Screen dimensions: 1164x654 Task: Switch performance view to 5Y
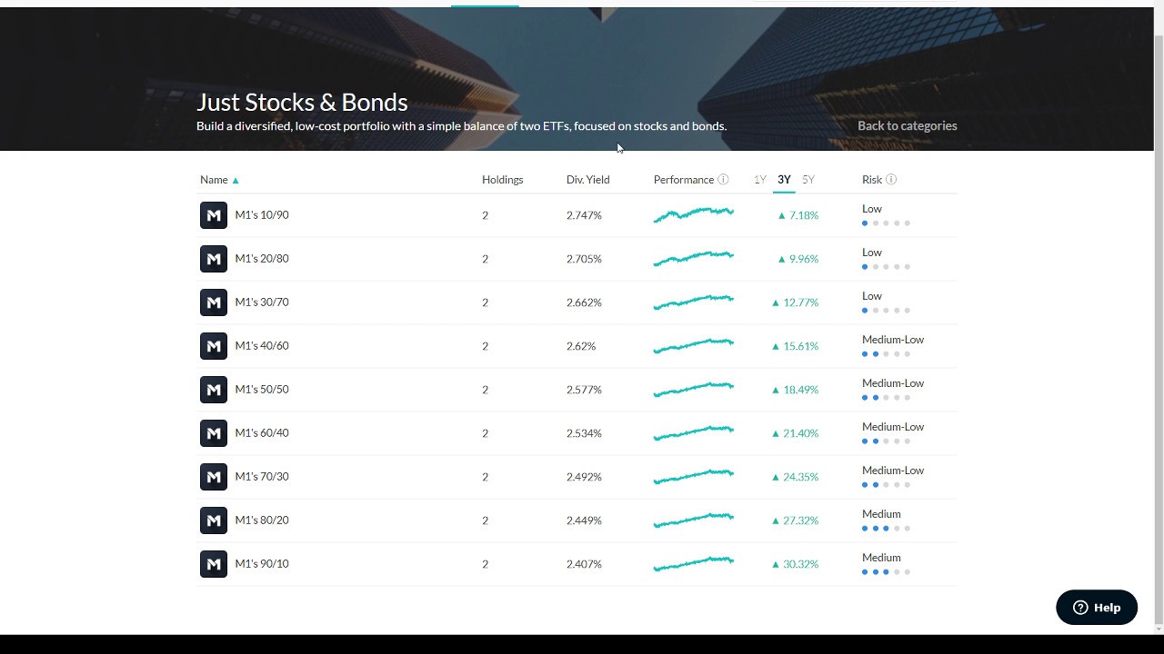pyautogui.click(x=808, y=180)
